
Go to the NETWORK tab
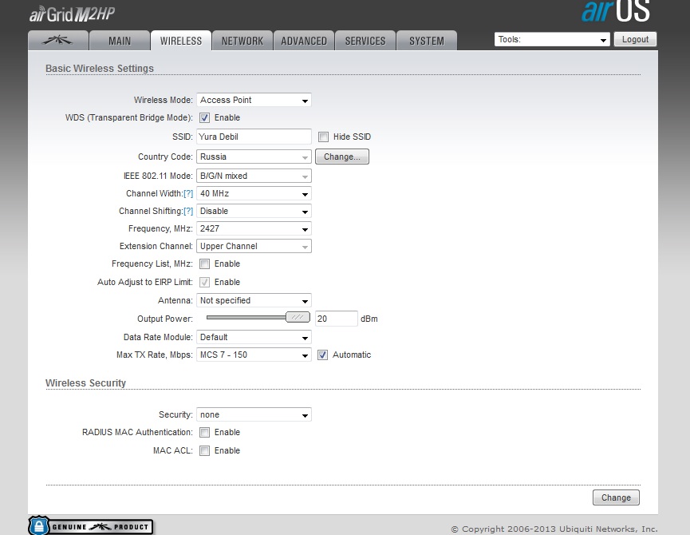[242, 41]
